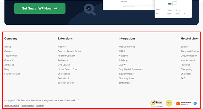Open the BetterDocs integration link
The image size is (203, 109).
[x=124, y=83]
